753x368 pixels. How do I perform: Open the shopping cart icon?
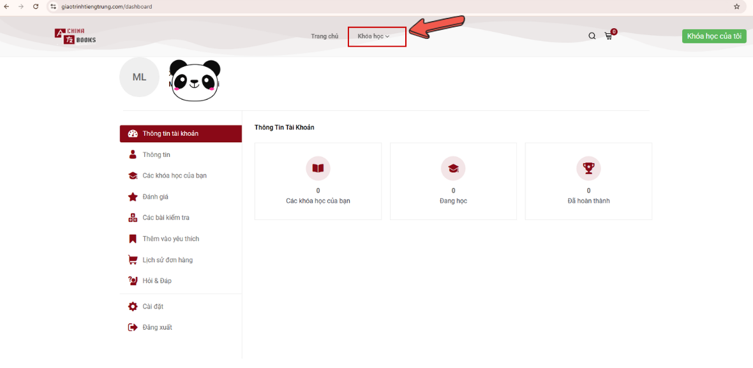[x=609, y=36]
